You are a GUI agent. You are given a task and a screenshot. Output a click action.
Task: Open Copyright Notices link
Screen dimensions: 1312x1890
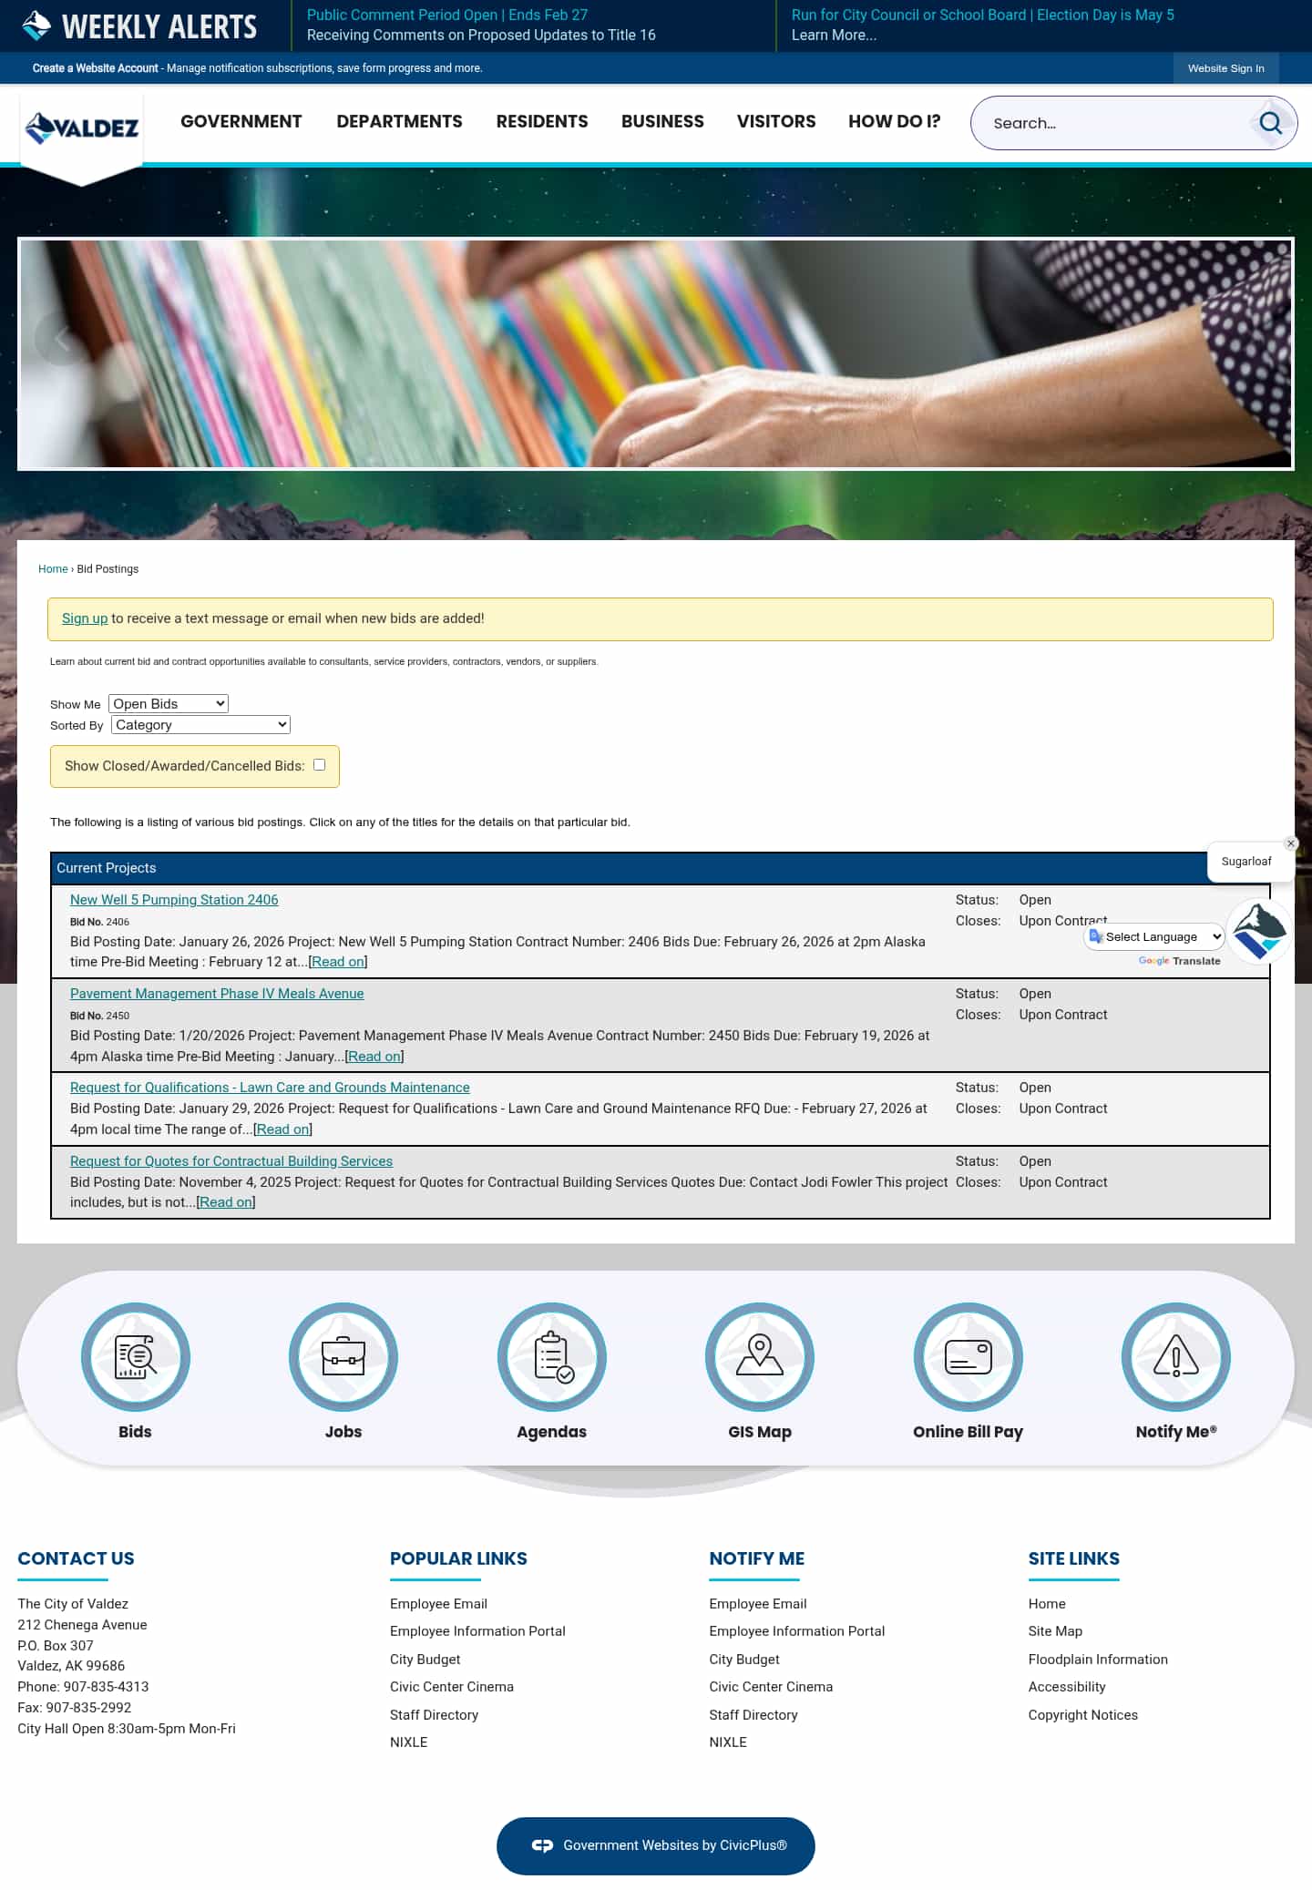click(1083, 1715)
